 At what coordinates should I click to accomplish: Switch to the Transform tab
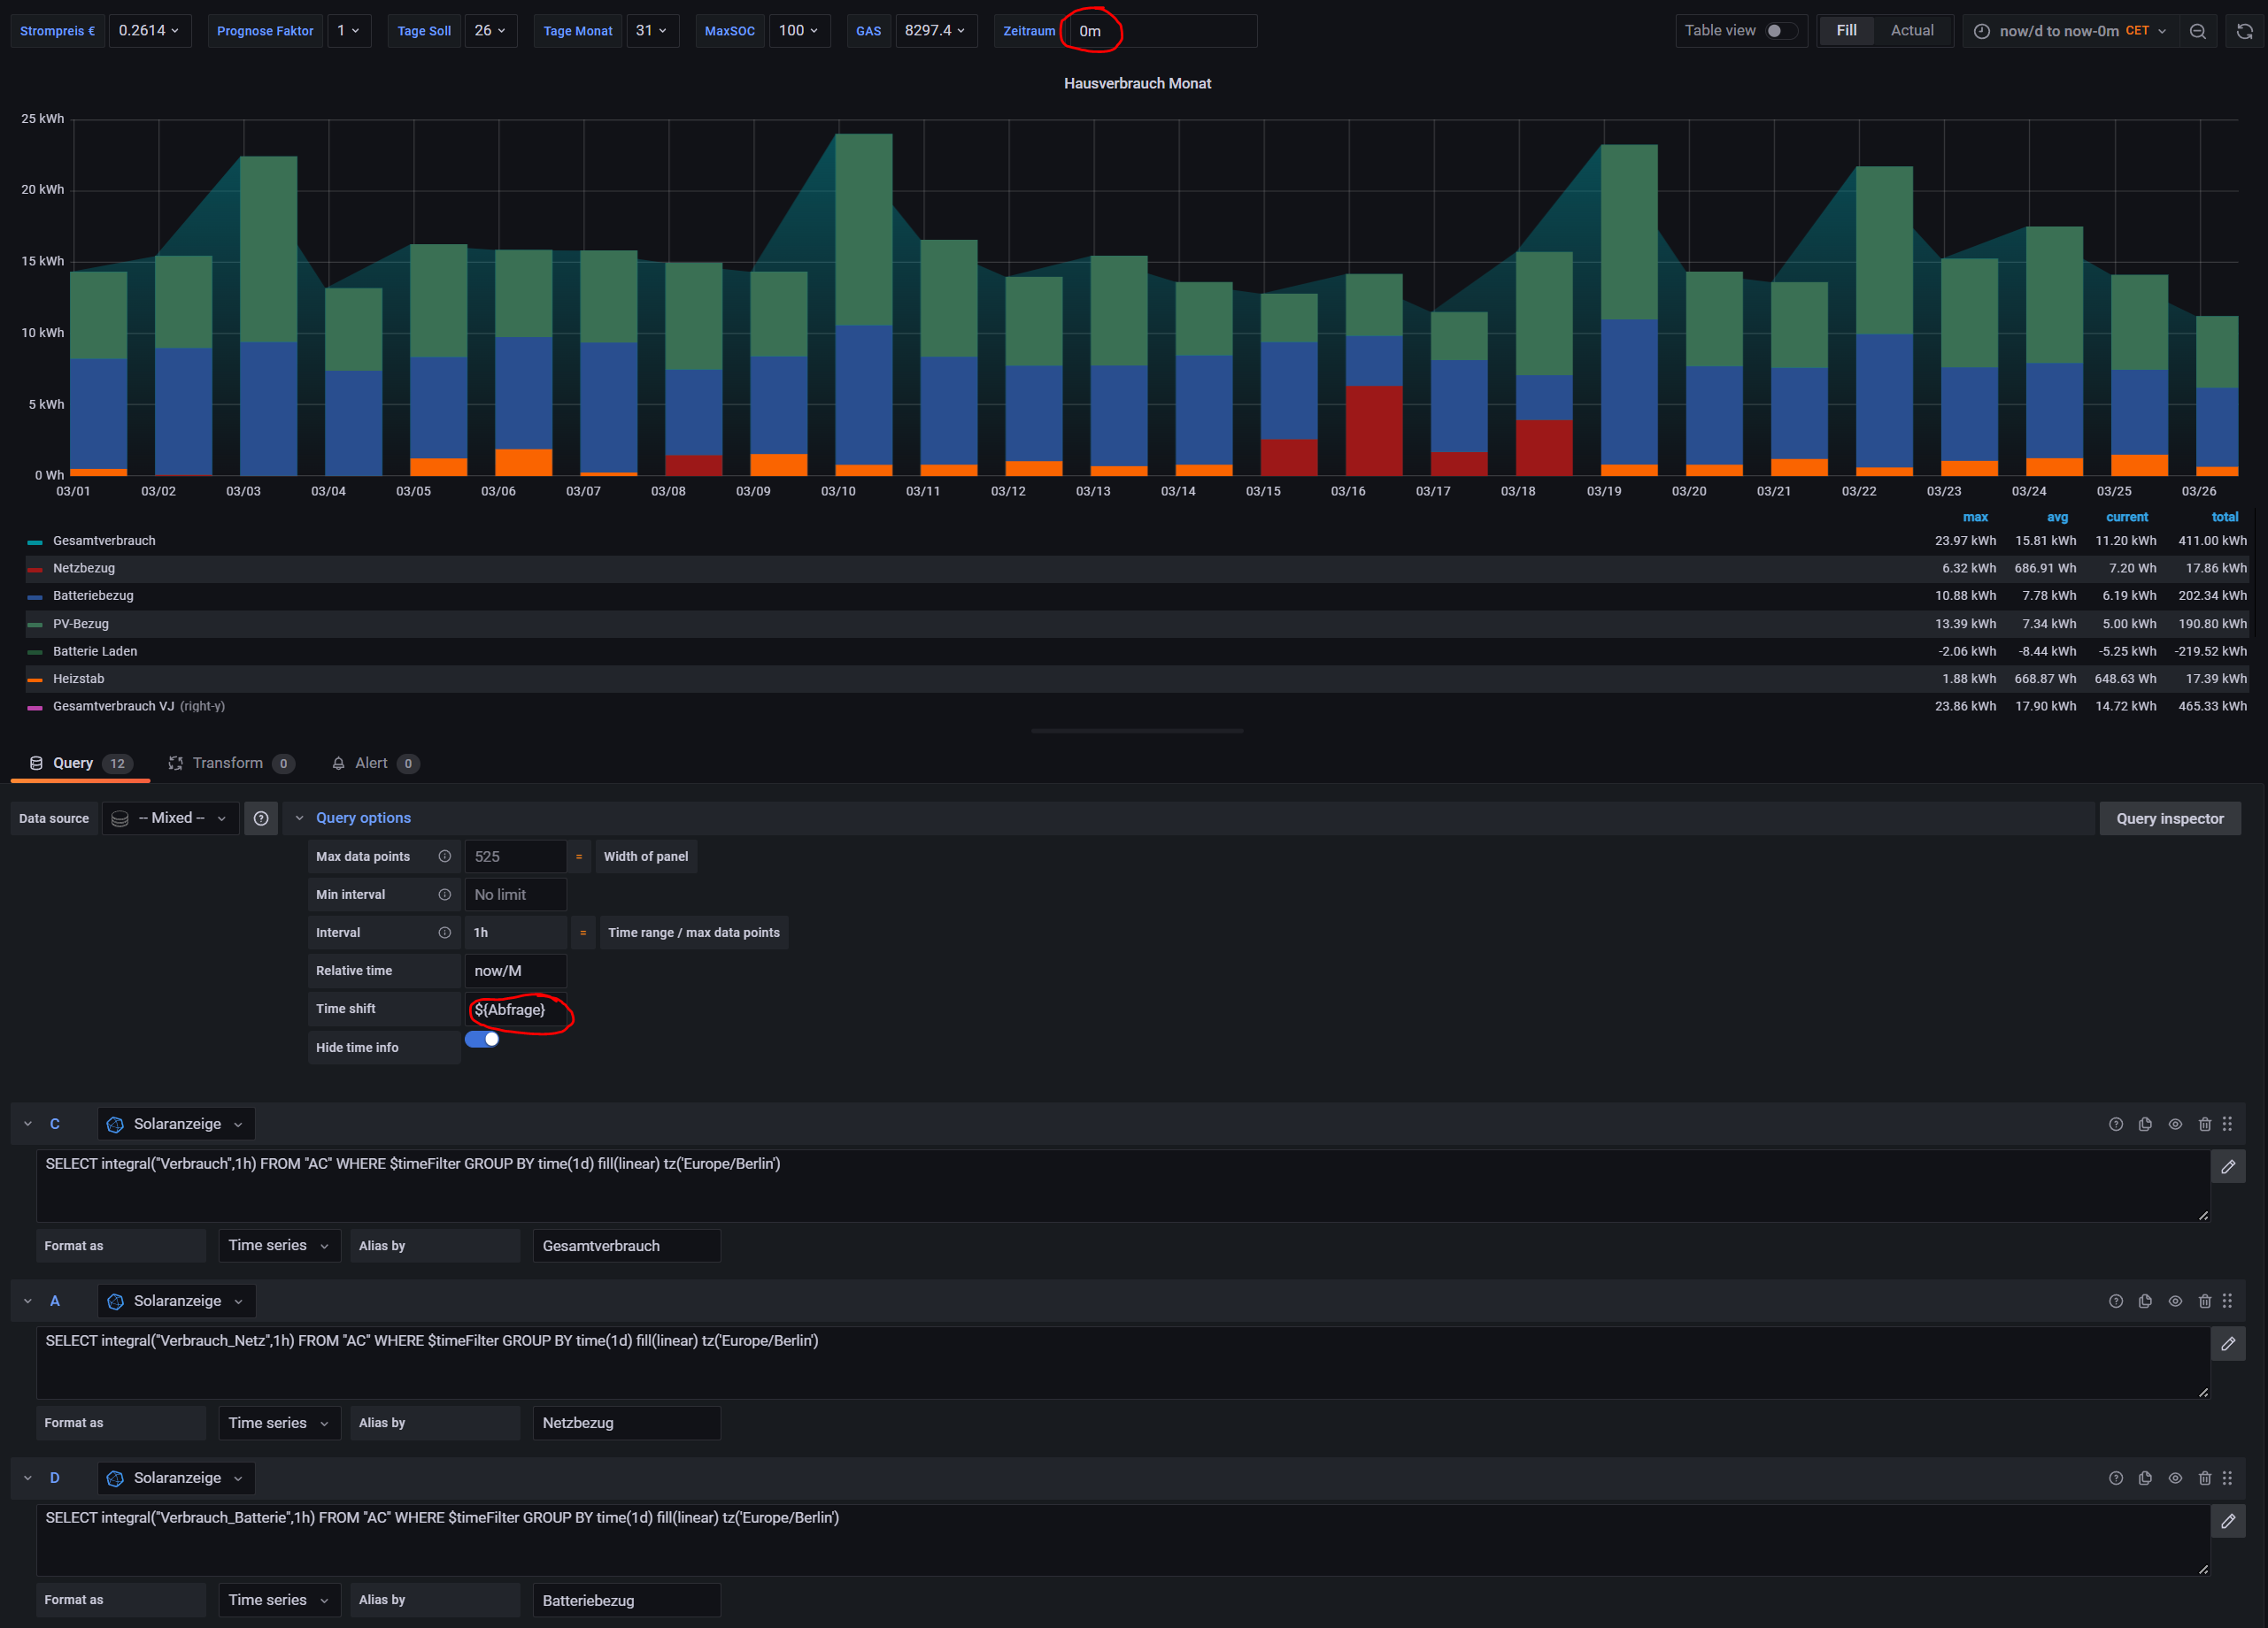point(229,764)
